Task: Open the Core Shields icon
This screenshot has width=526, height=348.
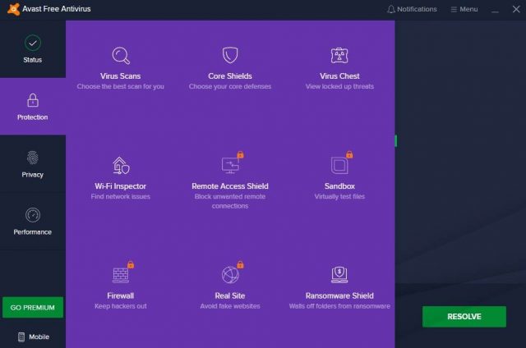Action: pos(229,56)
